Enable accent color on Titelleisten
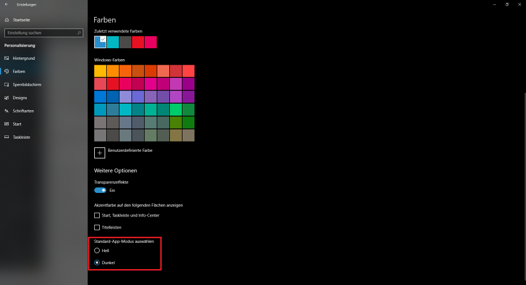The image size is (526, 285). coord(97,227)
